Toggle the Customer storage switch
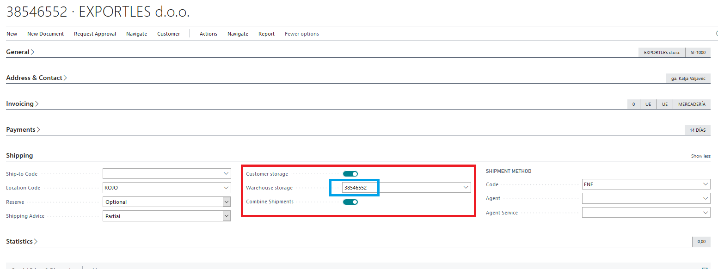The height and width of the screenshot is (269, 718). pos(350,174)
